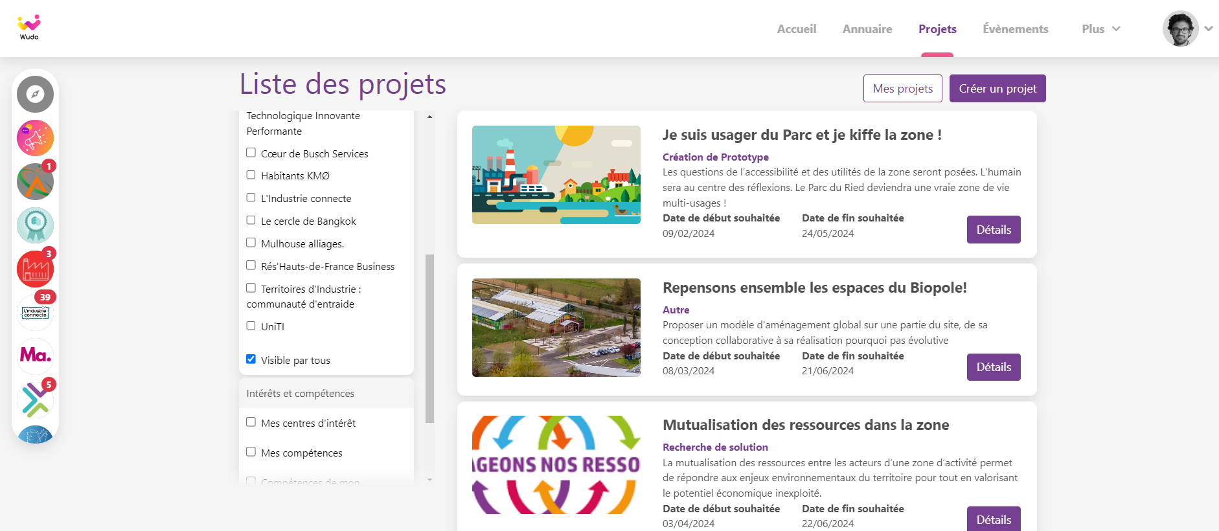
Task: Open the megaphone community icon
Action: tap(35, 138)
